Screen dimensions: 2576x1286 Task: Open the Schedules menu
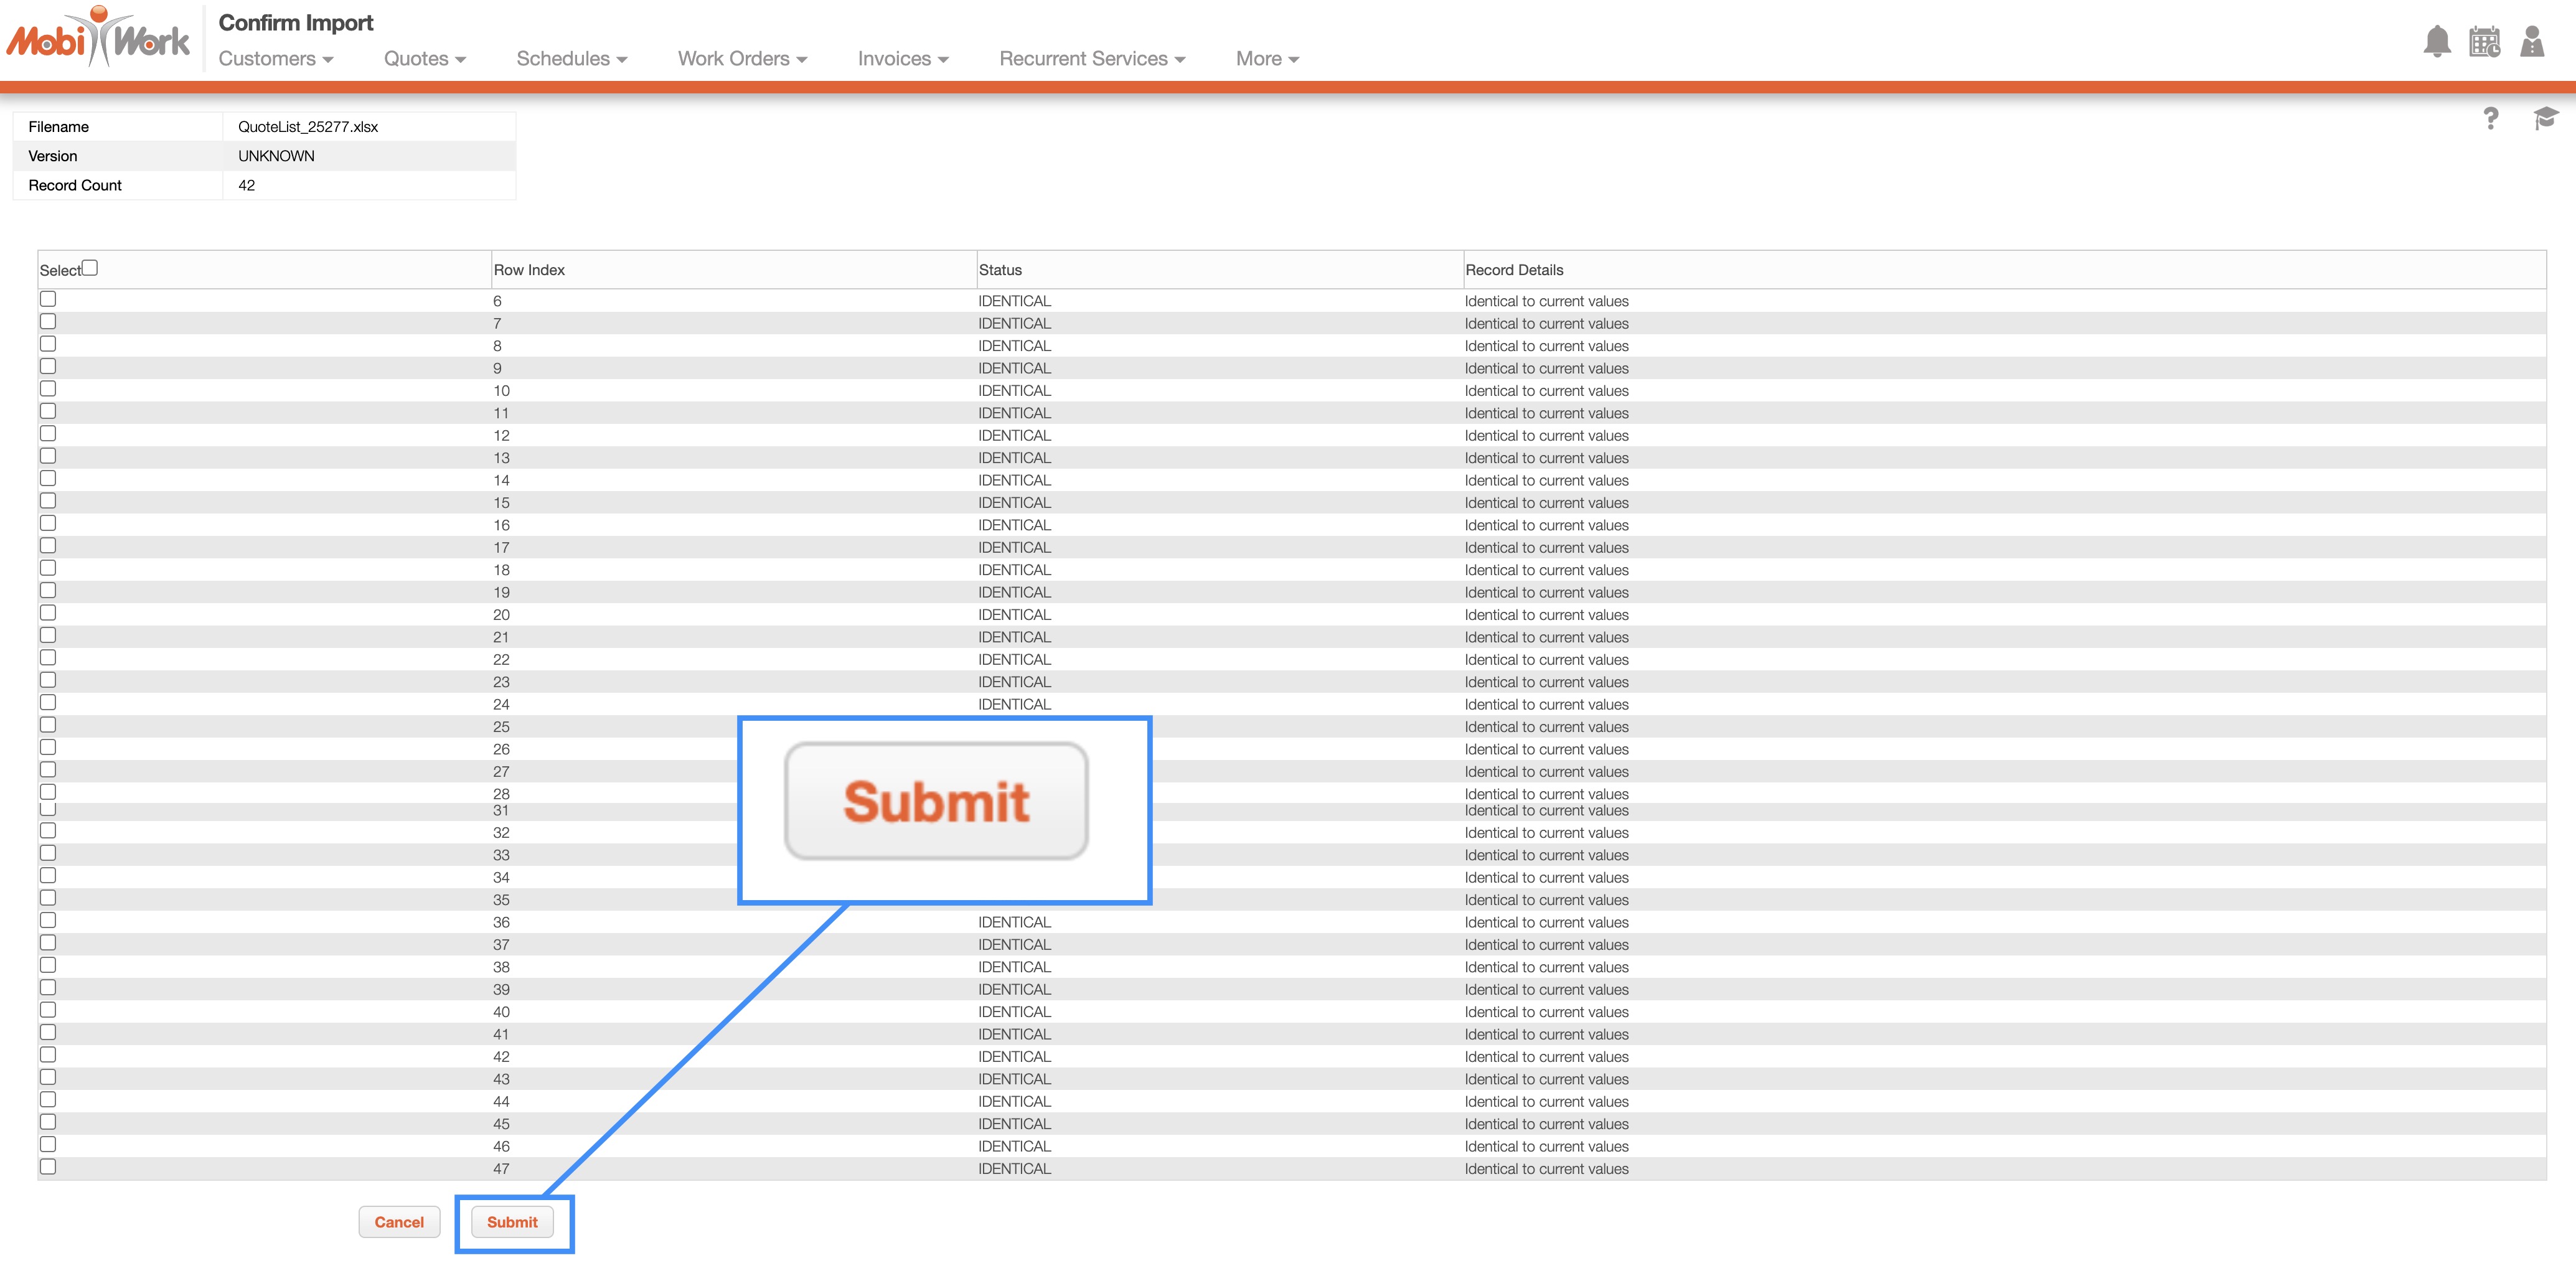pyautogui.click(x=571, y=59)
